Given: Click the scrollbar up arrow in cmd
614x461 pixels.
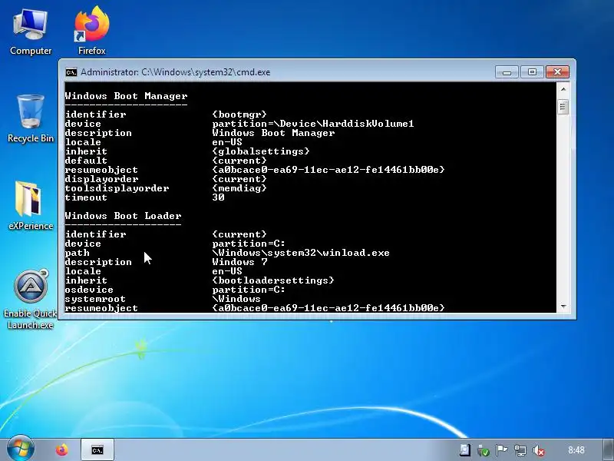Looking at the screenshot, I should pos(563,89).
